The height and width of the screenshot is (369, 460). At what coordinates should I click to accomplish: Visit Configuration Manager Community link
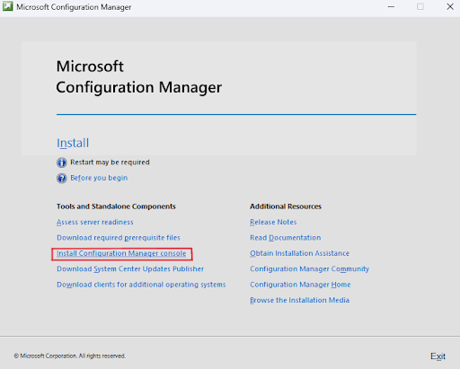click(309, 268)
